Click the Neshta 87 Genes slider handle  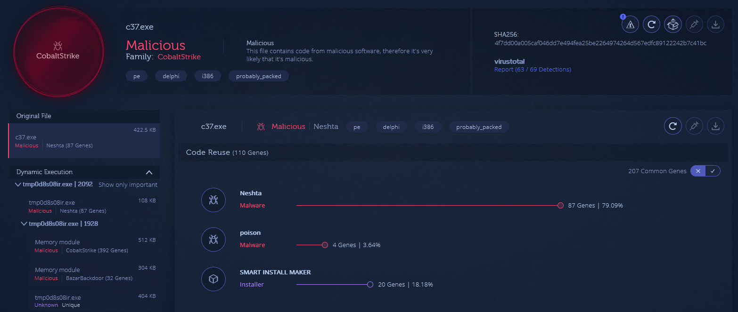[x=560, y=205]
